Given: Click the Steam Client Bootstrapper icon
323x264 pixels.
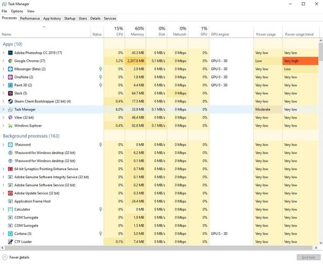Looking at the screenshot, I should coord(10,101).
